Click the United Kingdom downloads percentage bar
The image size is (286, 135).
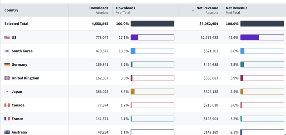point(152,78)
